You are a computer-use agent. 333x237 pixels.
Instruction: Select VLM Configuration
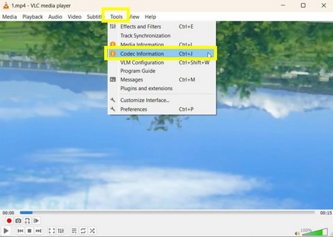pyautogui.click(x=162, y=63)
